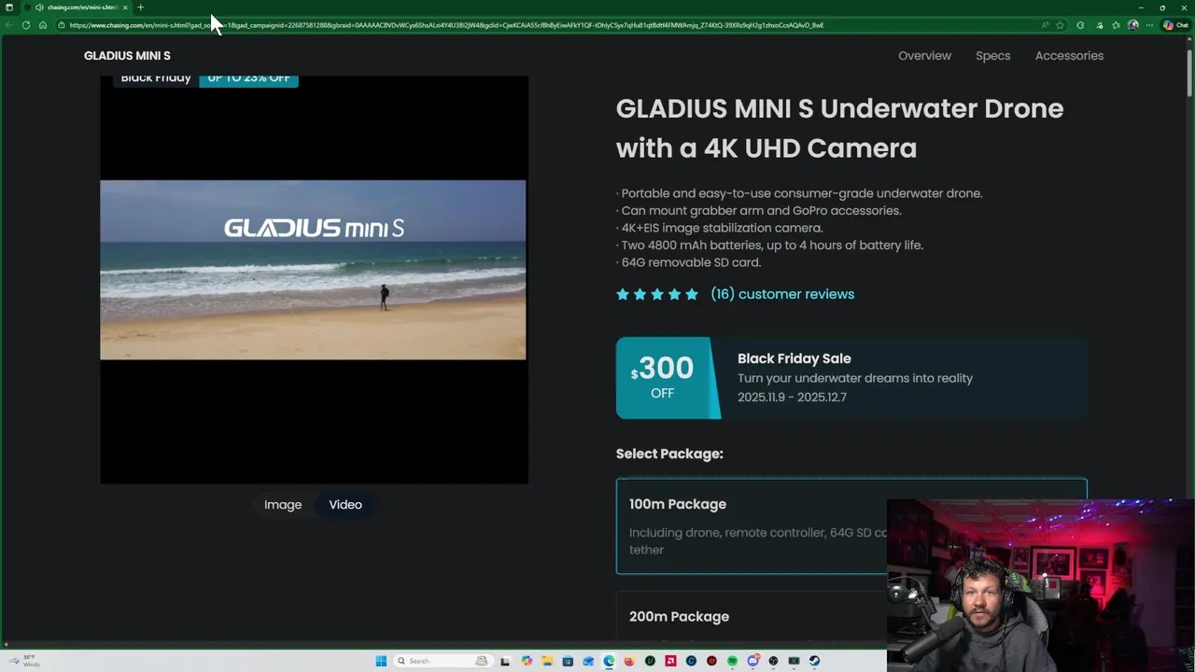Open the browser Extensions icon
1195x672 pixels.
pos(1080,25)
